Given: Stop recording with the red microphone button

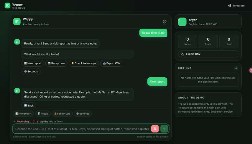Looking at the screenshot, I should pyautogui.click(x=155, y=129).
